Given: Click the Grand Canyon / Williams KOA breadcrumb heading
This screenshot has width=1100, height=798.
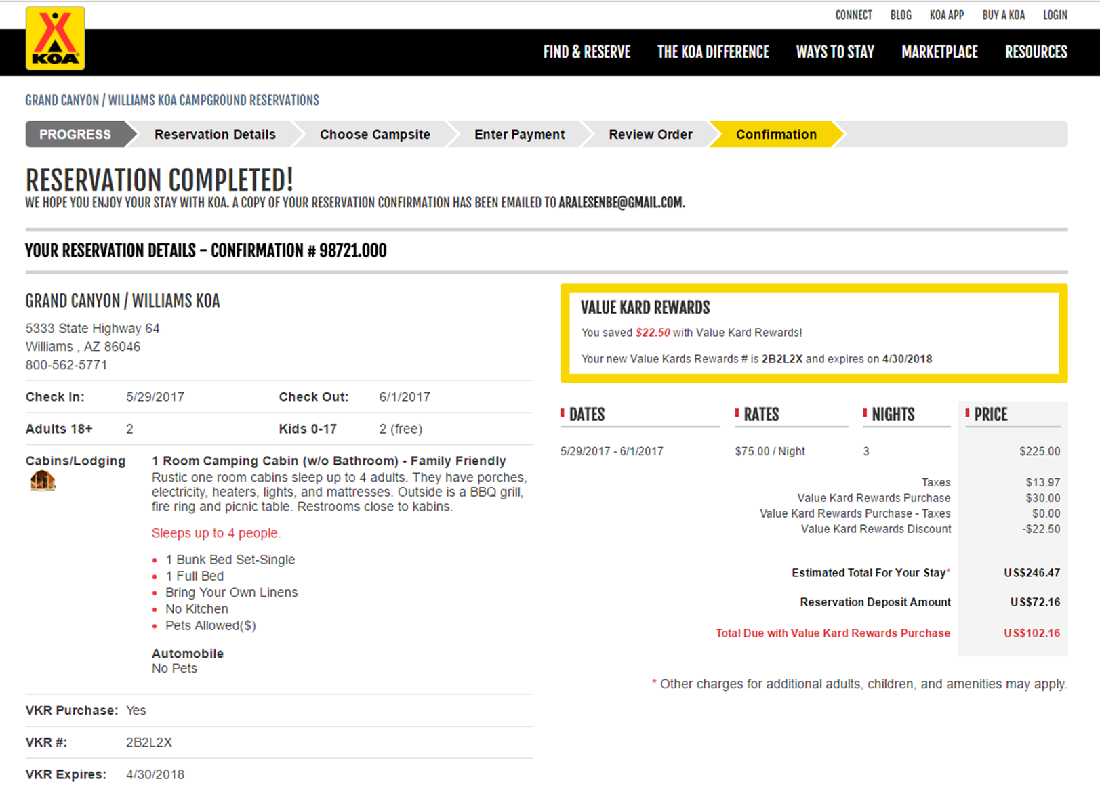Looking at the screenshot, I should click(172, 100).
